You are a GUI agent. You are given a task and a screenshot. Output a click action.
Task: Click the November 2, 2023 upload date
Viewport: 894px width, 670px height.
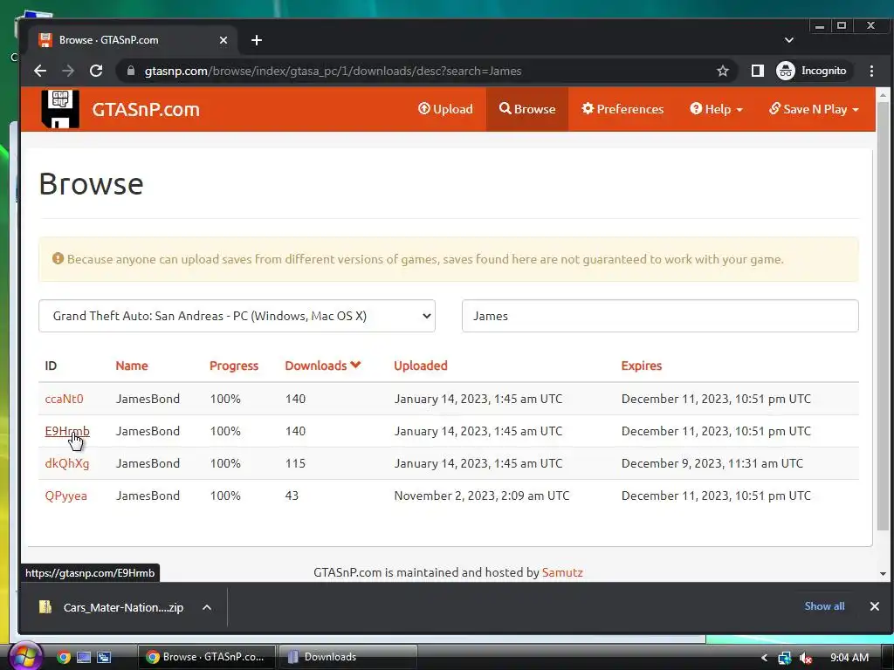pyautogui.click(x=482, y=496)
